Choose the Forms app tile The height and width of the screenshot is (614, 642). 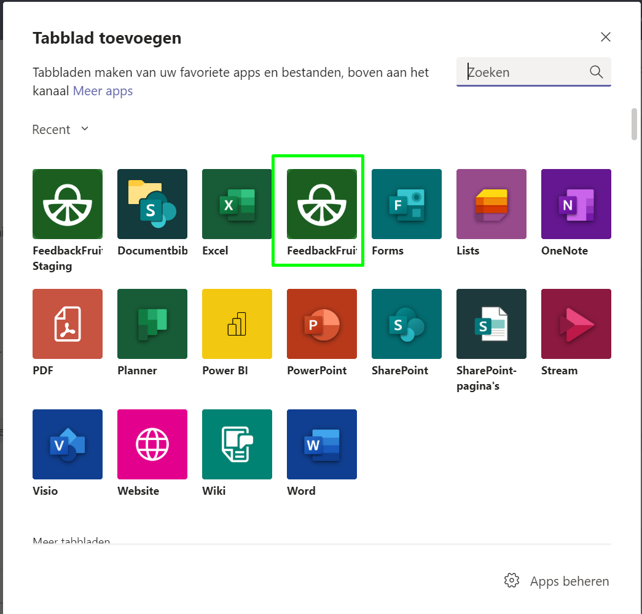tap(407, 204)
